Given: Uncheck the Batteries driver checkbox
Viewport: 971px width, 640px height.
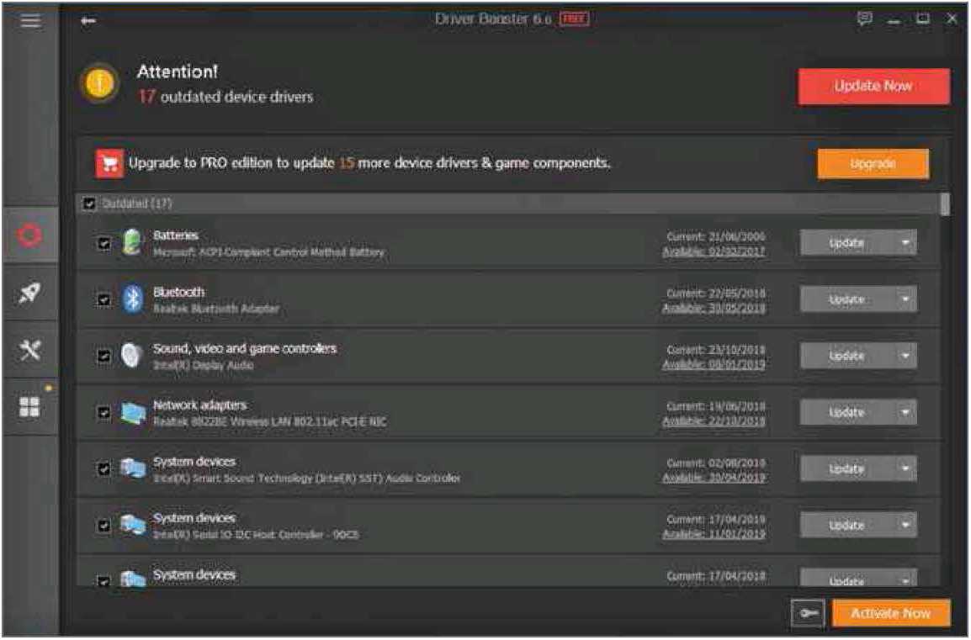Looking at the screenshot, I should (104, 243).
